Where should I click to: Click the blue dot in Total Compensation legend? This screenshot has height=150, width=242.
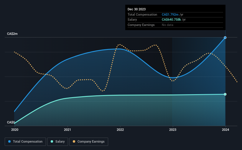coord(9,141)
